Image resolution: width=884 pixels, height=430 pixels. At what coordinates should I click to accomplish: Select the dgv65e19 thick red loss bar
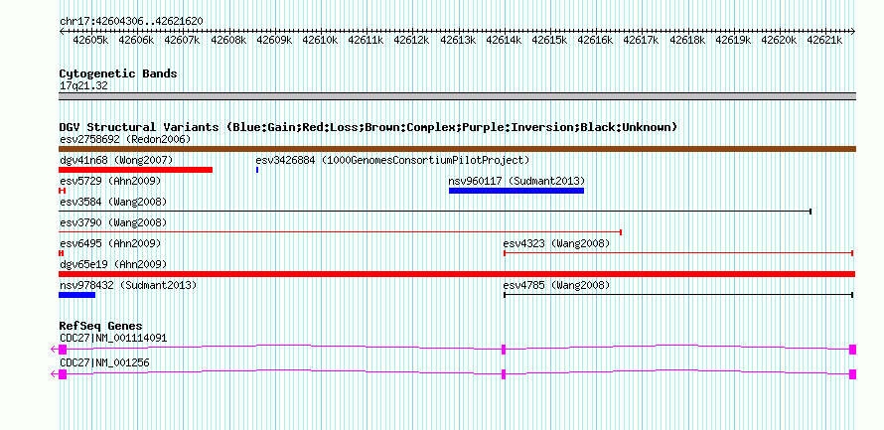[x=457, y=274]
